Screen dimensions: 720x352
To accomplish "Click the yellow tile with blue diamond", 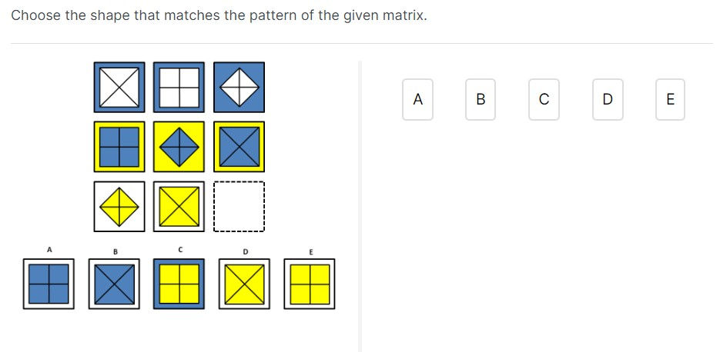I will pos(179,147).
